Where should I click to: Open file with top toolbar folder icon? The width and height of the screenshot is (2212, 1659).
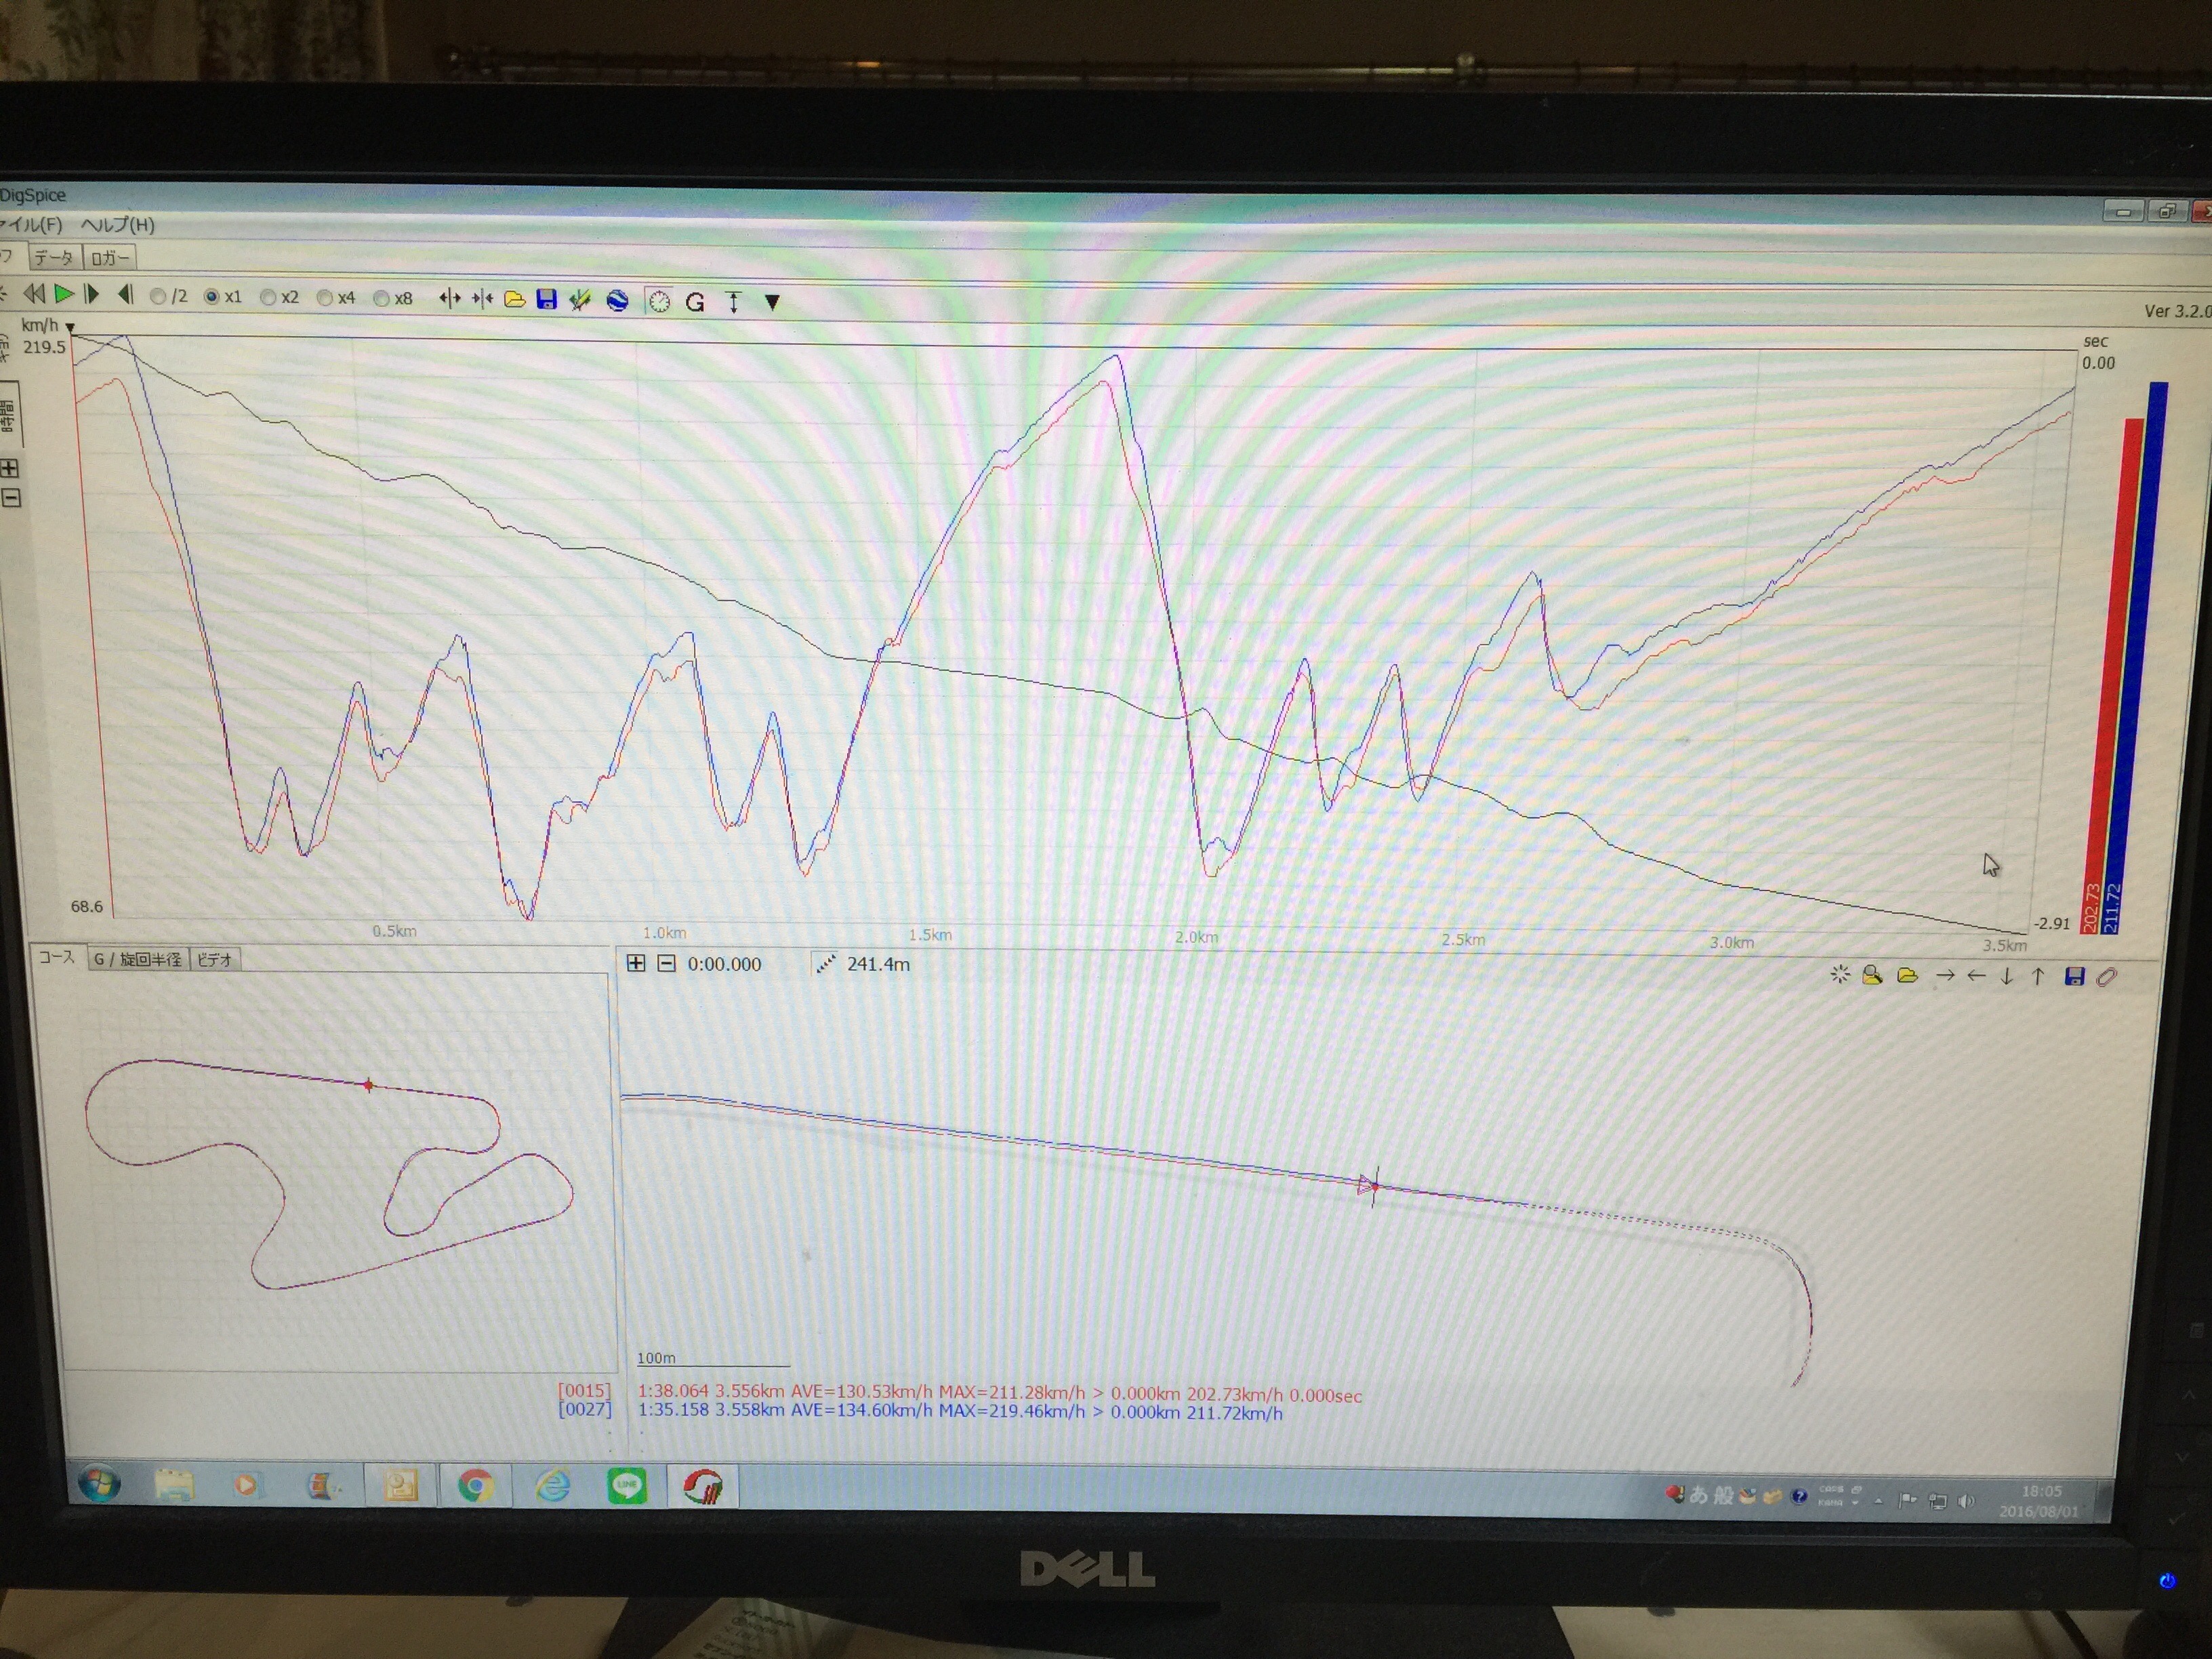click(x=514, y=299)
